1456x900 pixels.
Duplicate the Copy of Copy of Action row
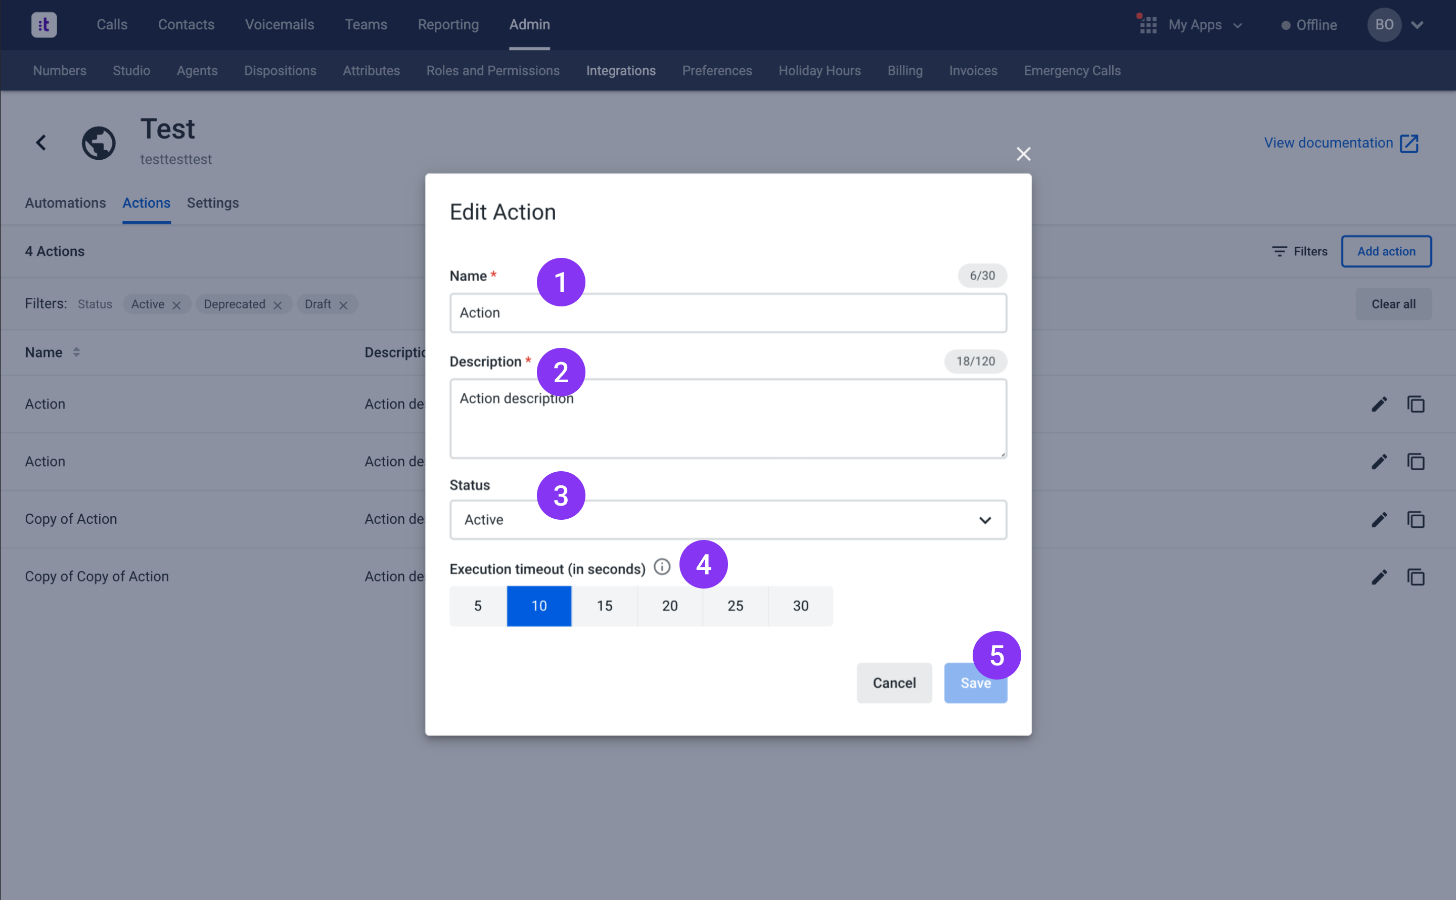[x=1416, y=577]
